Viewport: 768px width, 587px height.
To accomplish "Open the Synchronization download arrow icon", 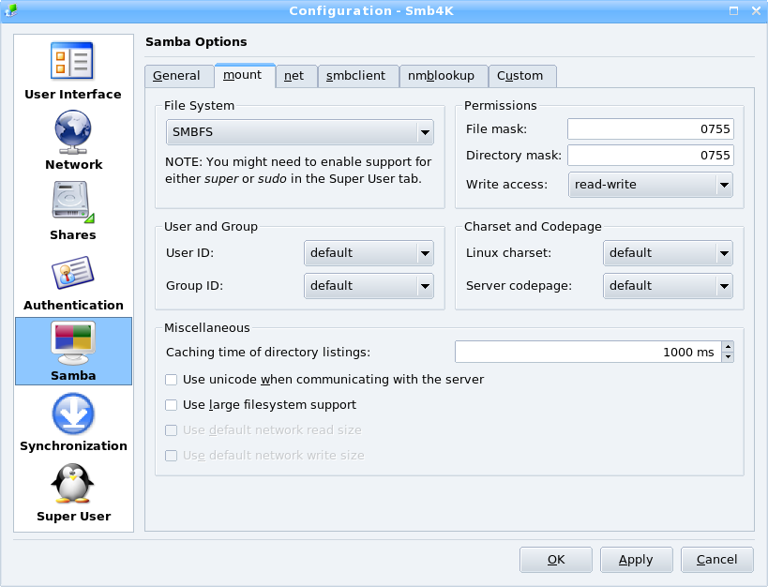I will [73, 414].
